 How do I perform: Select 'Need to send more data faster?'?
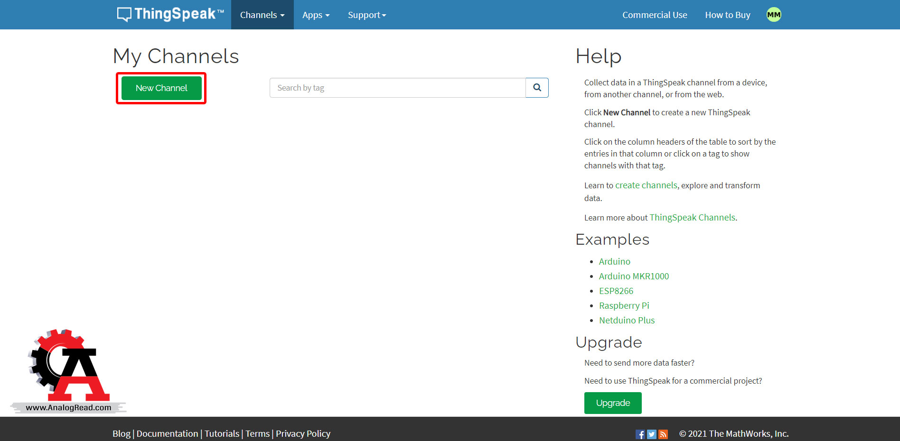tap(639, 363)
